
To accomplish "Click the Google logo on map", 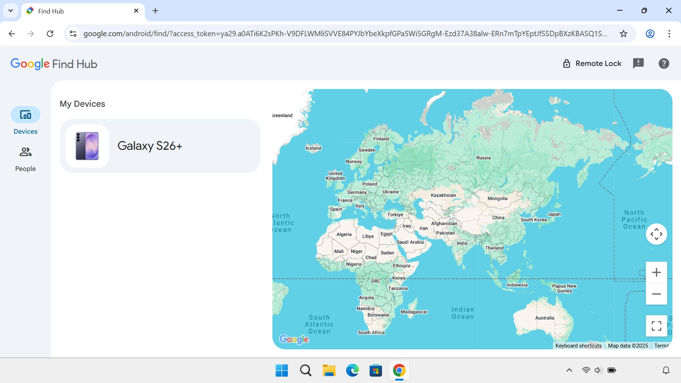I will pos(294,339).
